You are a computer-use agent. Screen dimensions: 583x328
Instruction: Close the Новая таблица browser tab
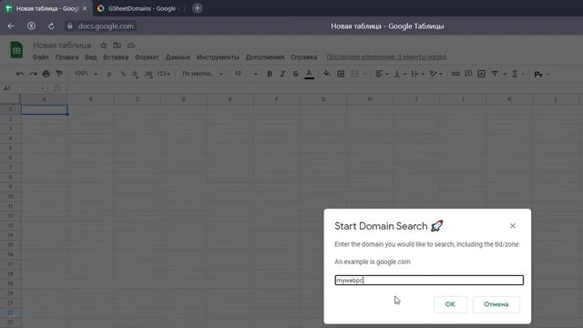[x=85, y=8]
